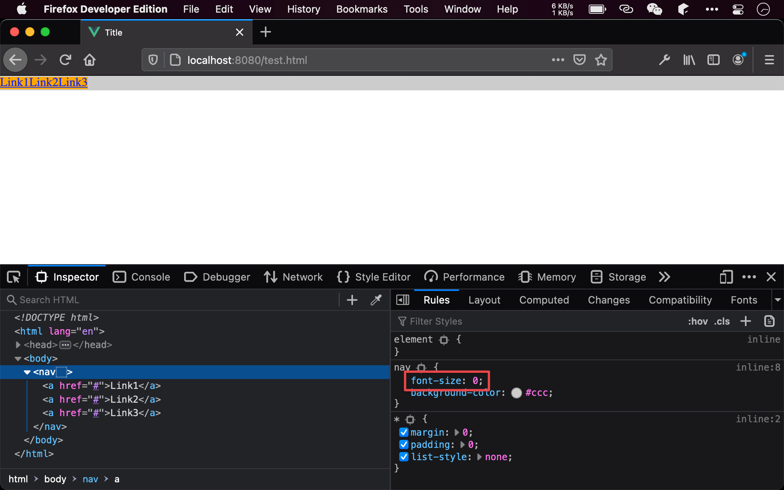Switch to the Computed tab
This screenshot has height=490, width=784.
click(544, 300)
